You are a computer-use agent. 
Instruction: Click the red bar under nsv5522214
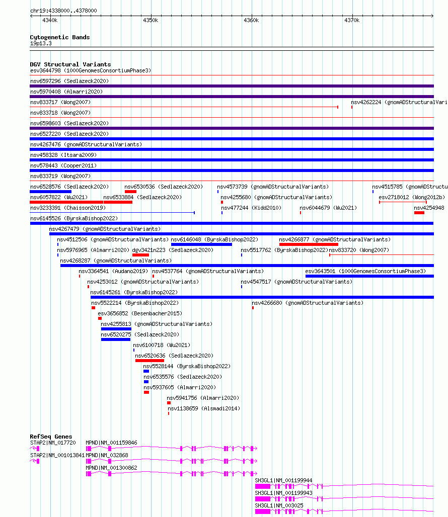point(93,308)
